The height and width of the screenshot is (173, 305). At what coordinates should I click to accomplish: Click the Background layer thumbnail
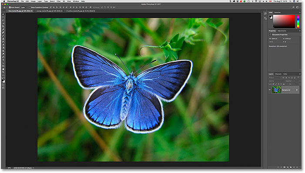pyautogui.click(x=276, y=90)
